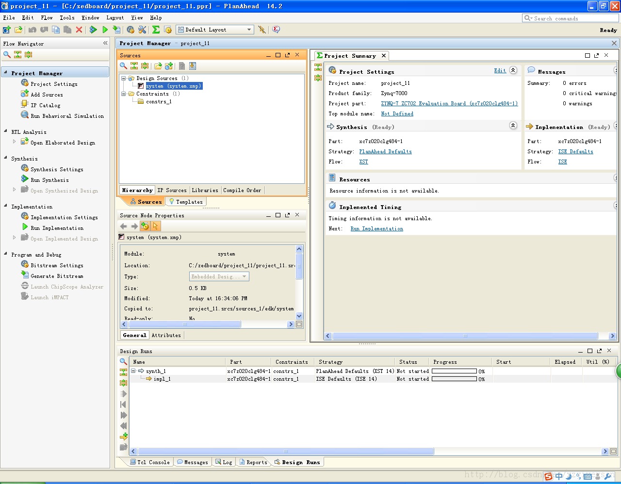The image size is (621, 484).
Task: Click the forward arrow in Source Node Properties
Action: (134, 226)
